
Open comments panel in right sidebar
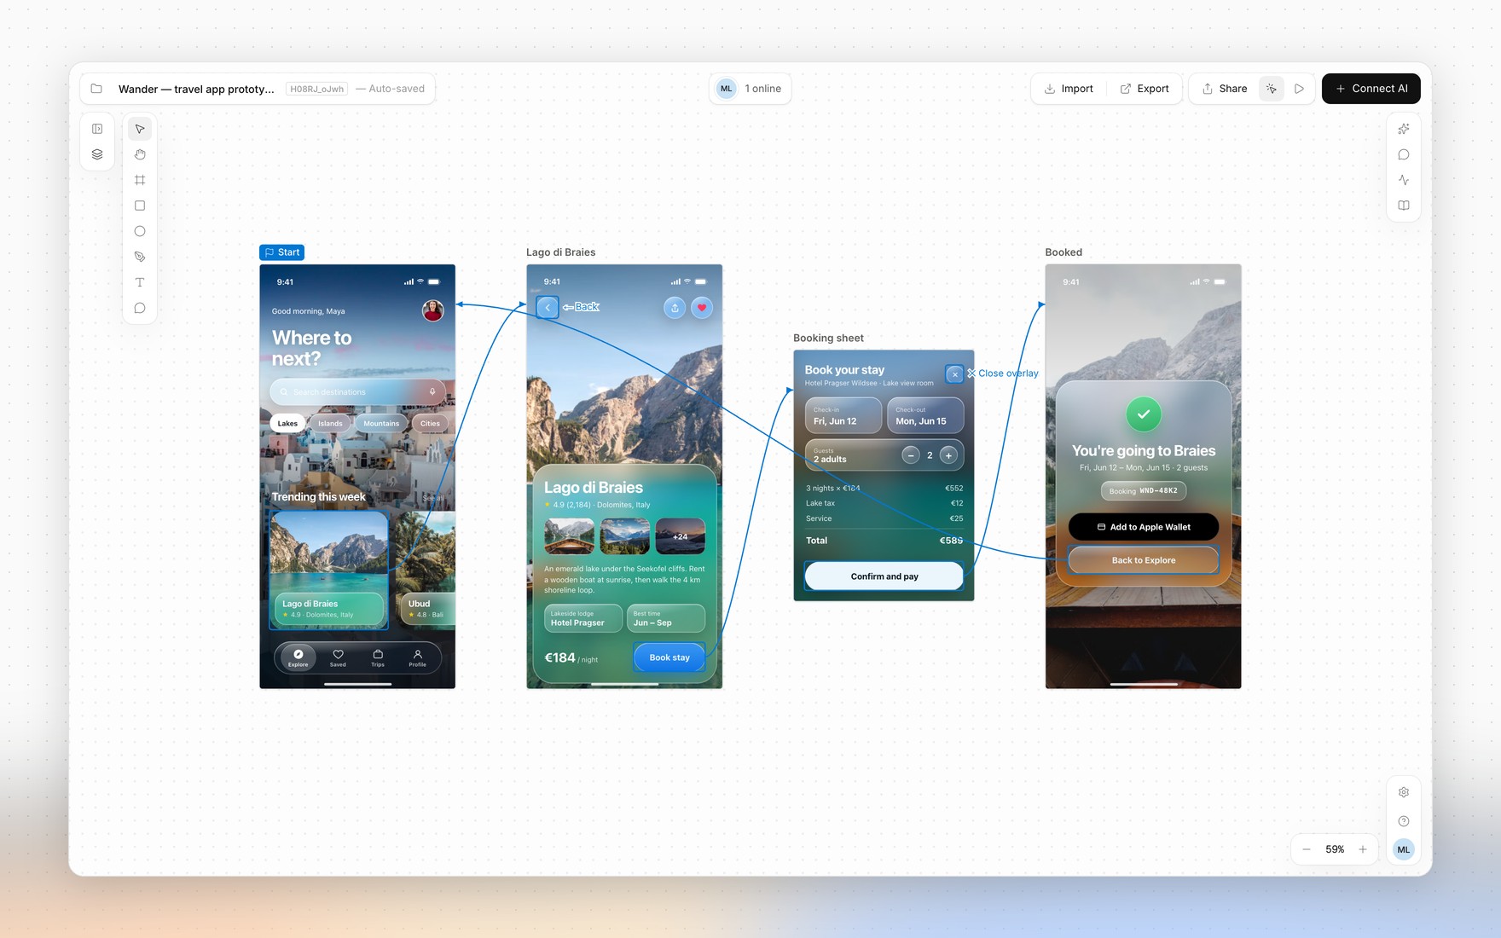1404,154
